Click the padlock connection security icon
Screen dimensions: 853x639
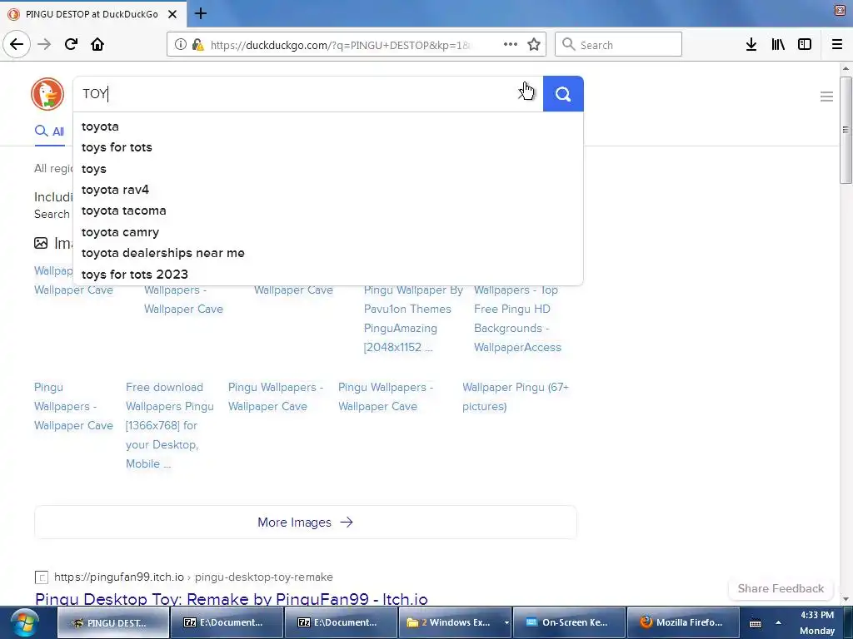[x=197, y=45]
